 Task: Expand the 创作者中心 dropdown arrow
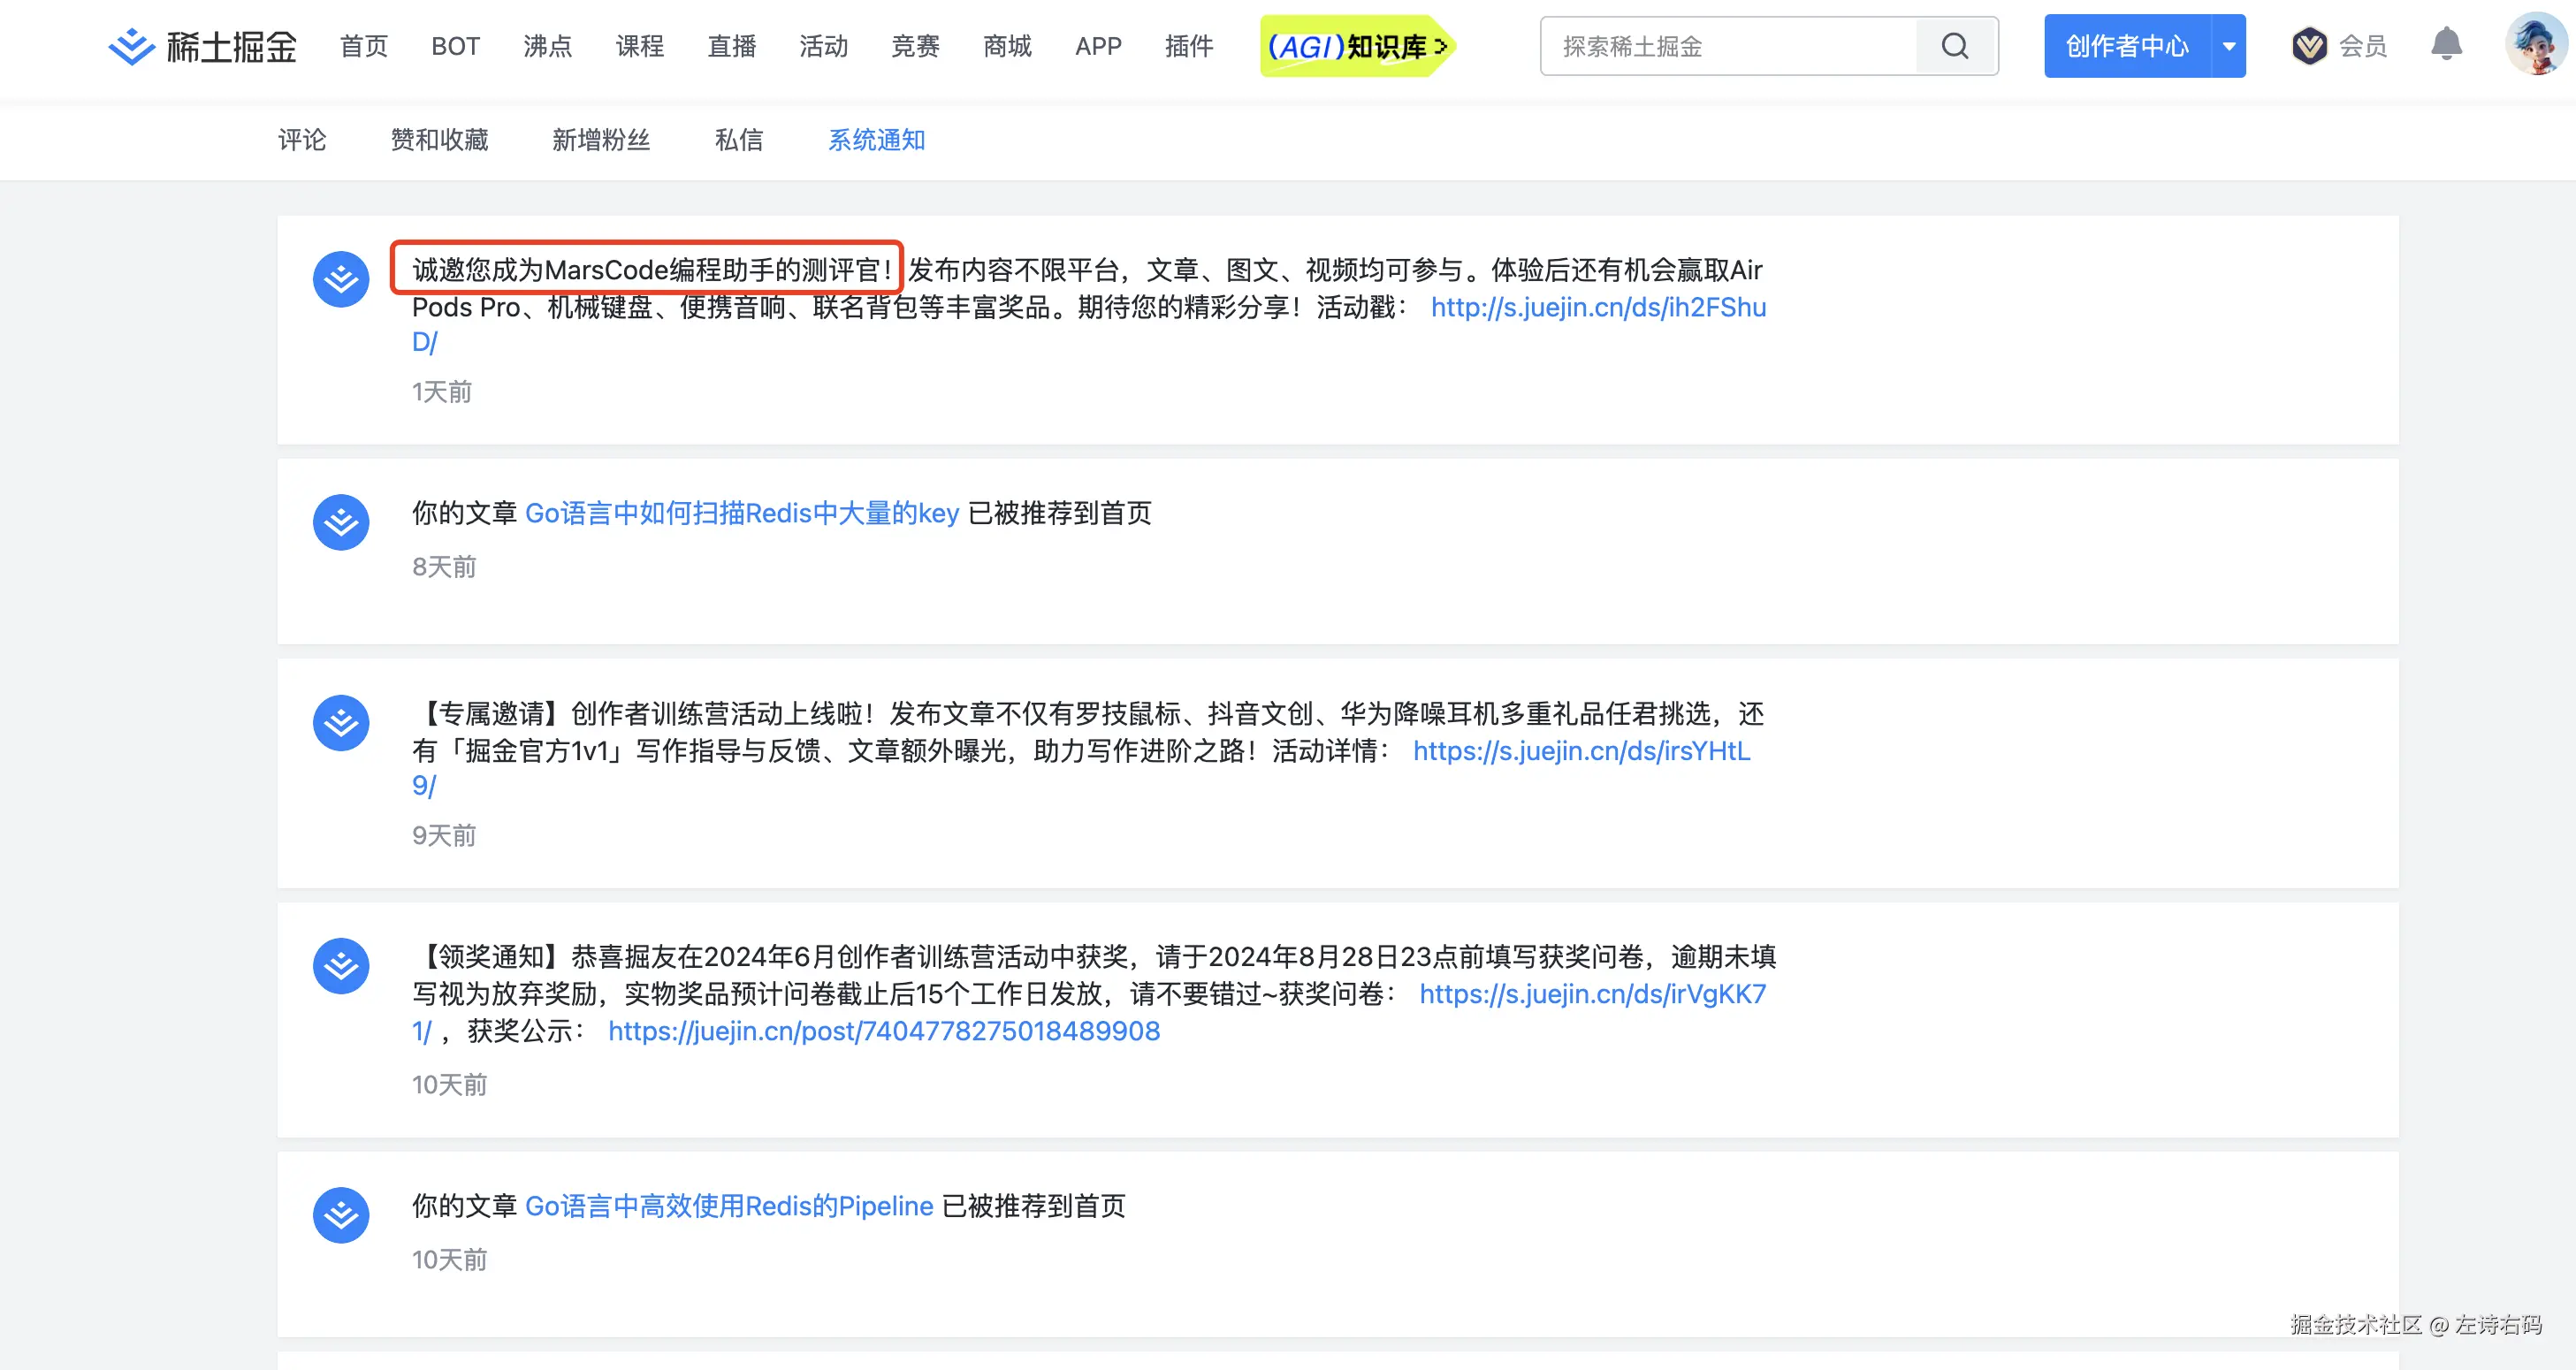point(2229,46)
